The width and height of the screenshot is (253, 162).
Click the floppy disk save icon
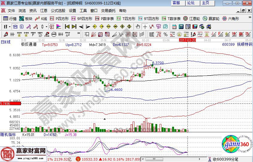[x=195, y=26]
